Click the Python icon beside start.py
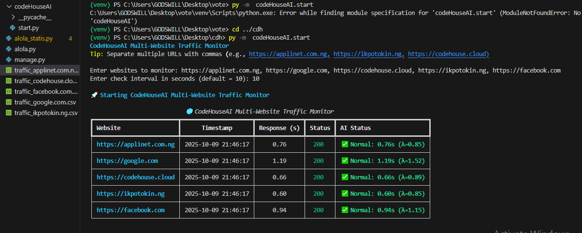This screenshot has height=233, width=582. pos(13,28)
